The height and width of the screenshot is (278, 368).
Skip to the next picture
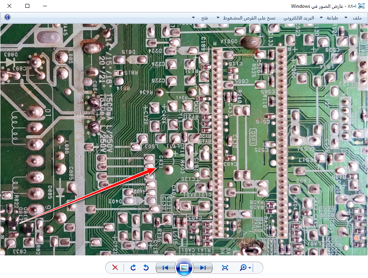pos(203,267)
